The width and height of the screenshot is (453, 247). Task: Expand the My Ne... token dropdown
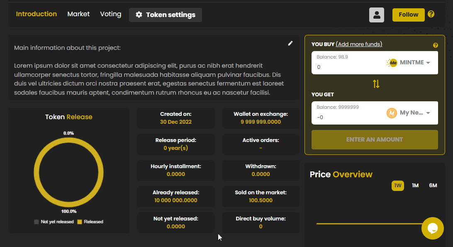pyautogui.click(x=428, y=113)
